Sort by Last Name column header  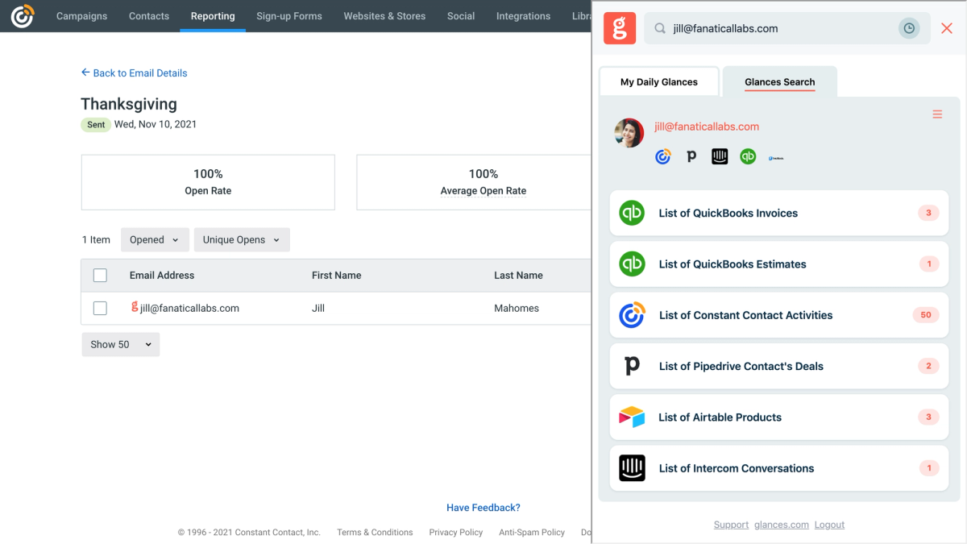[x=518, y=276]
